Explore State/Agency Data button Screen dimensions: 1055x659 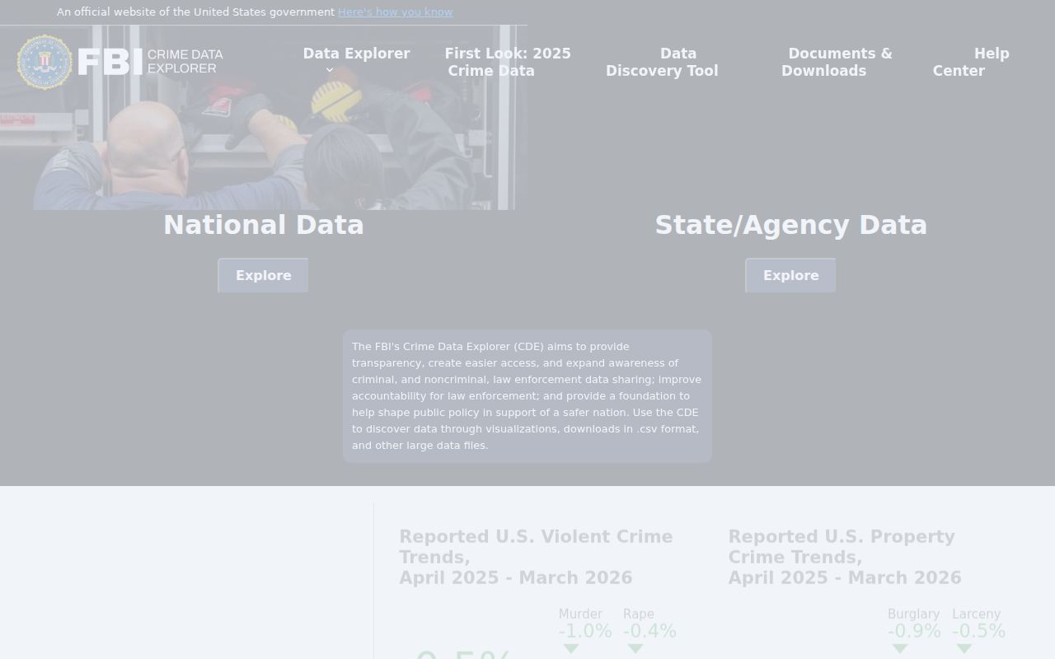pyautogui.click(x=790, y=275)
